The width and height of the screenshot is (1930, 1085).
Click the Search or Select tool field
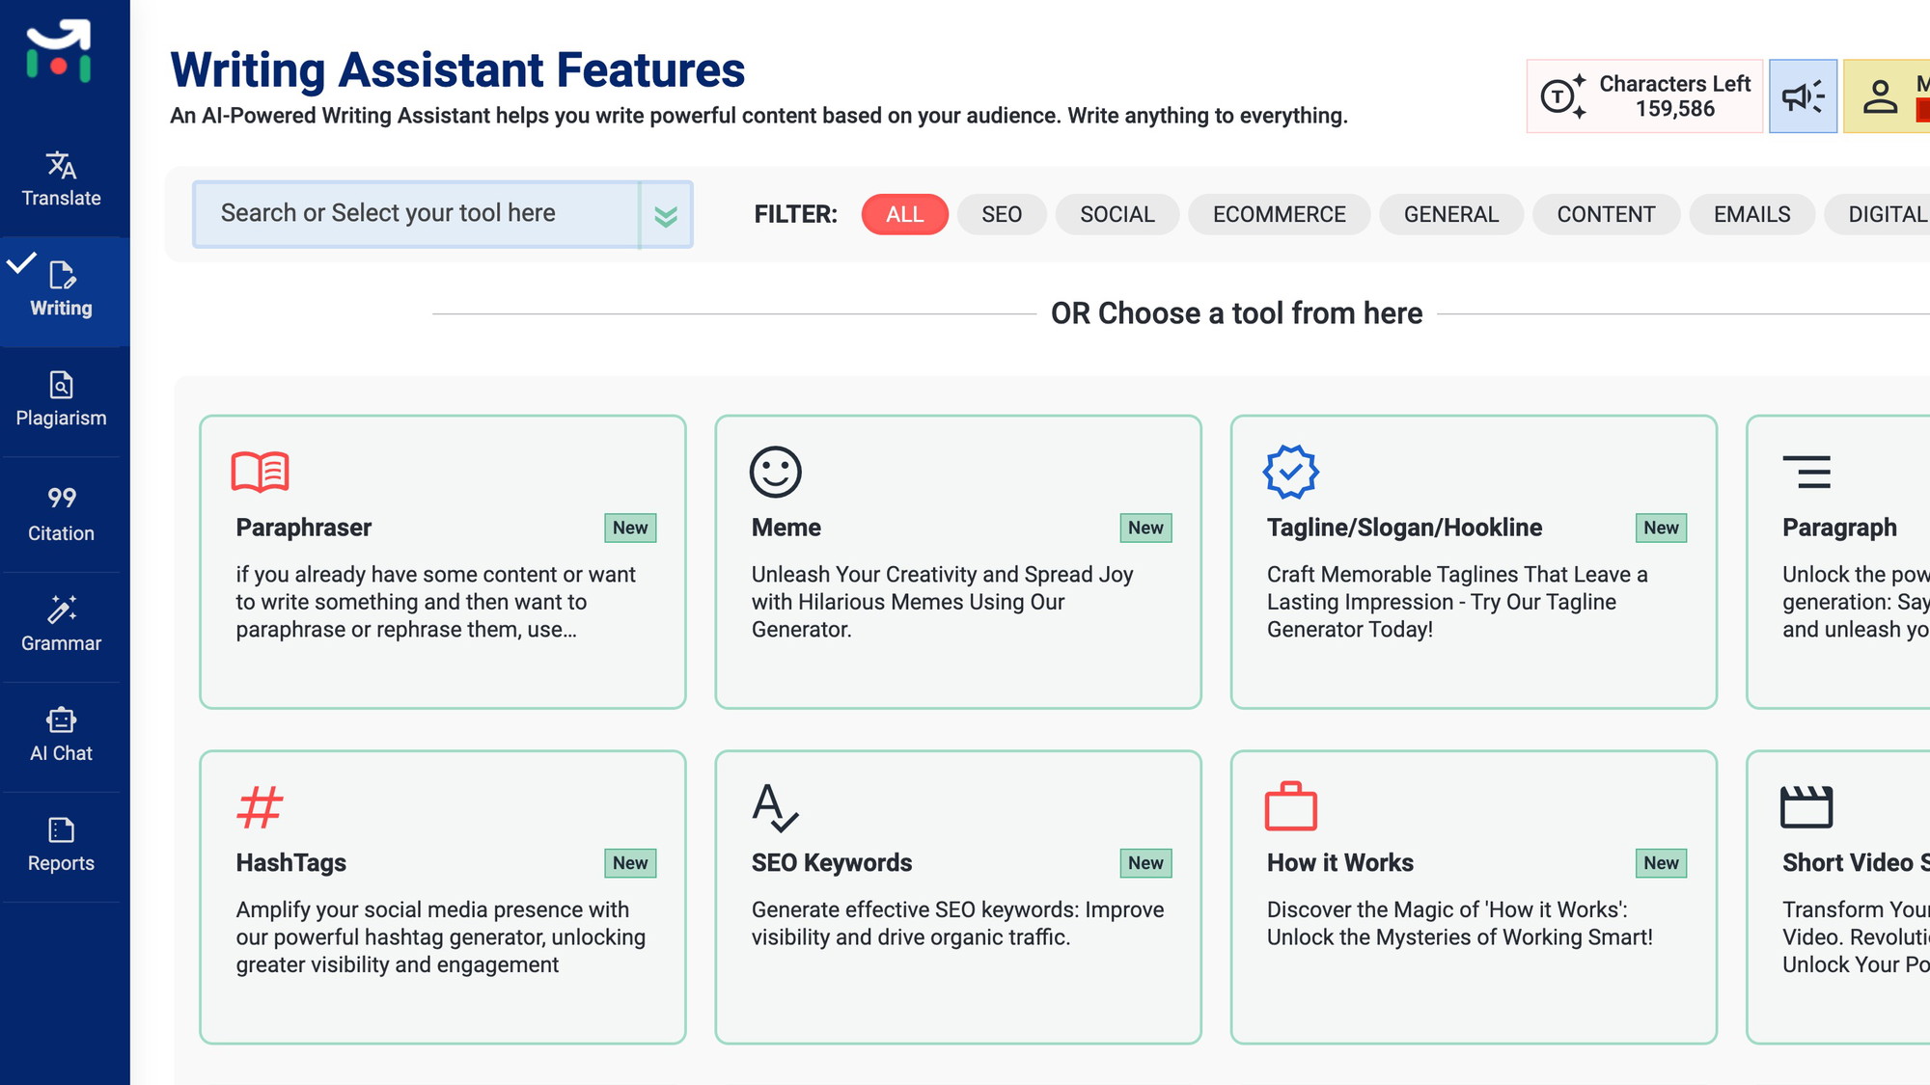(415, 214)
